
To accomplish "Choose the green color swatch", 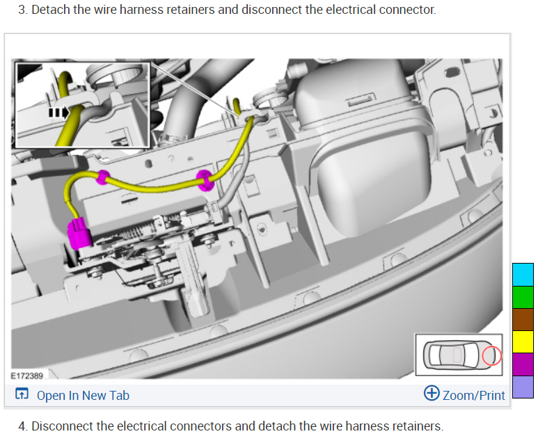I will (523, 297).
